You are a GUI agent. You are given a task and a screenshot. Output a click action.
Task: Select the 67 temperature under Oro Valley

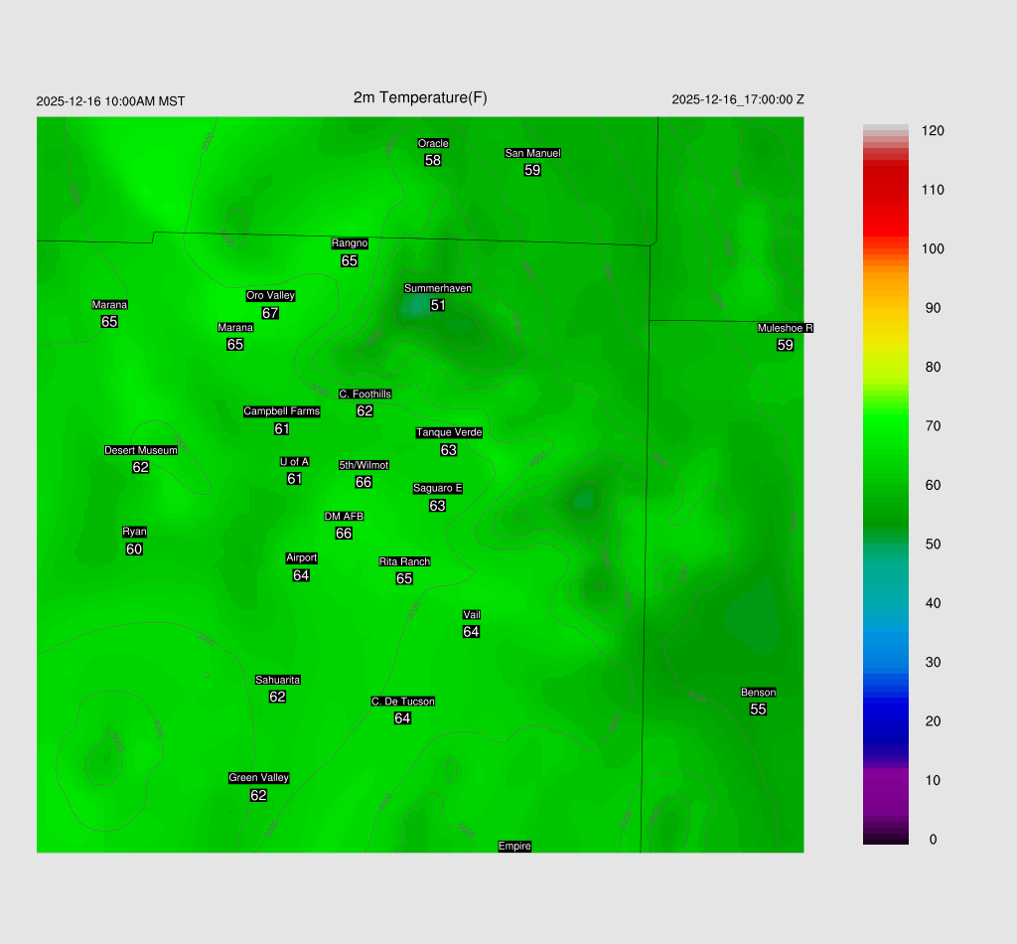(x=270, y=312)
